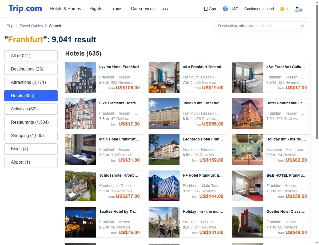Open Five Elements Hostel building photo
This screenshot has width=319, height=245.
click(81, 114)
